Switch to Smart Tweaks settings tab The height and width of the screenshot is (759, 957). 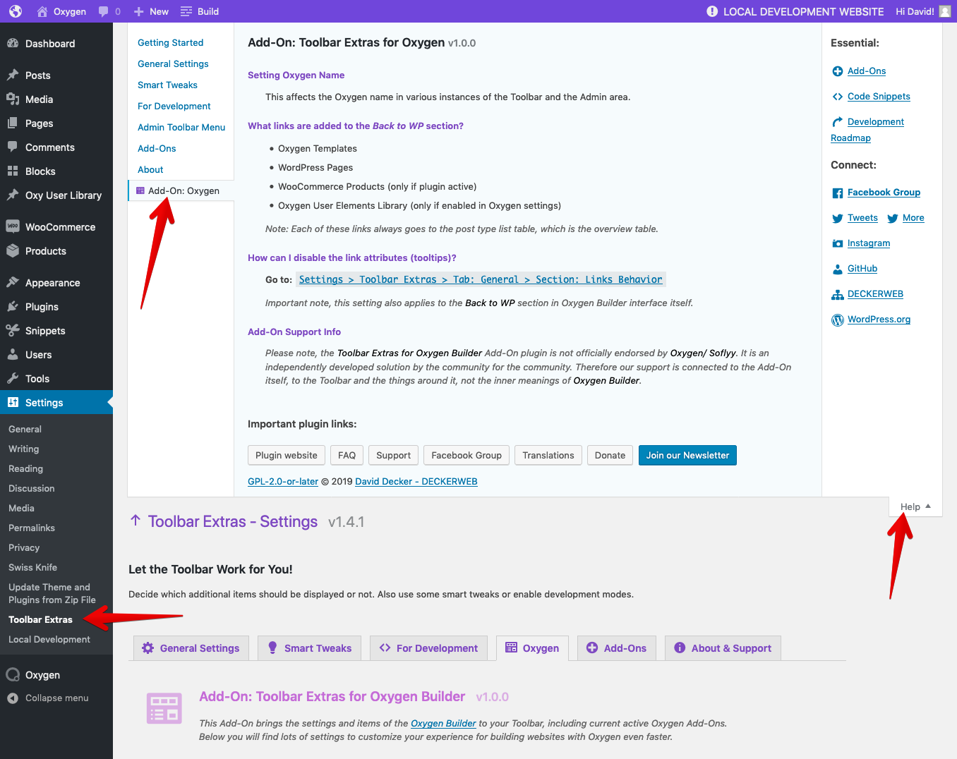(x=310, y=648)
